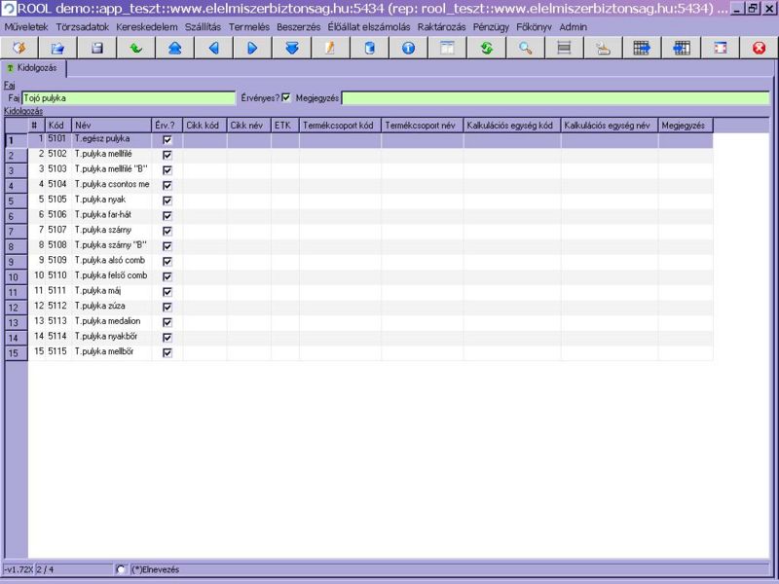Open the Törzsadatok menu
The image size is (779, 584).
click(x=83, y=27)
